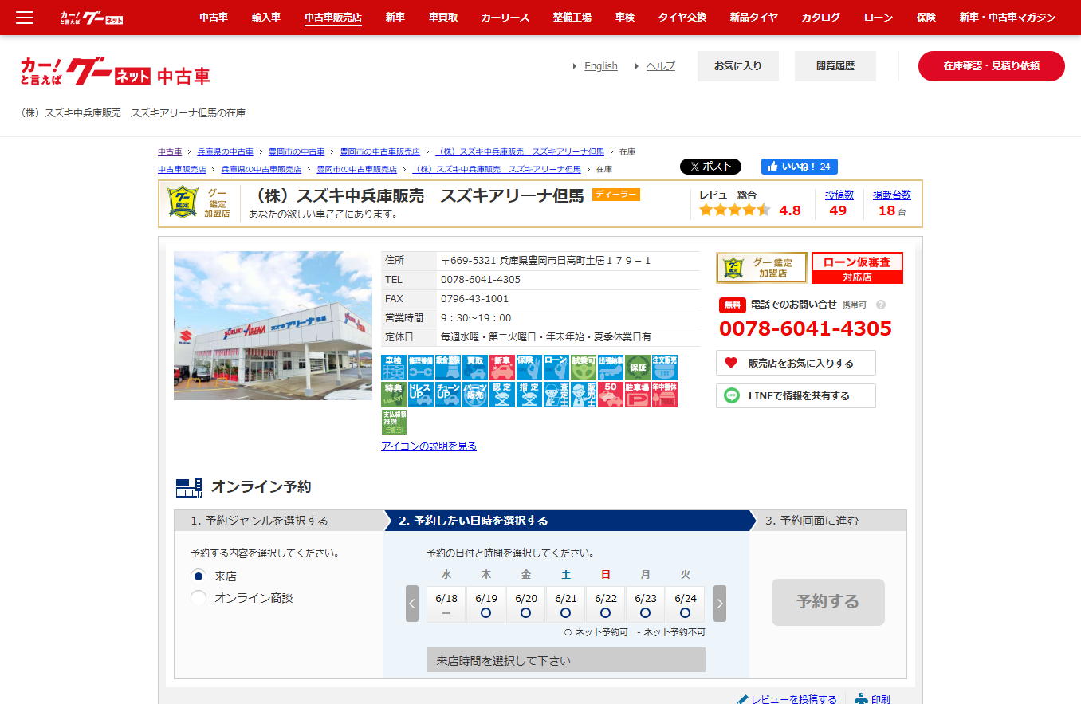The height and width of the screenshot is (704, 1081).
Task: Click the Facebook いいね! button
Action: pyautogui.click(x=800, y=167)
